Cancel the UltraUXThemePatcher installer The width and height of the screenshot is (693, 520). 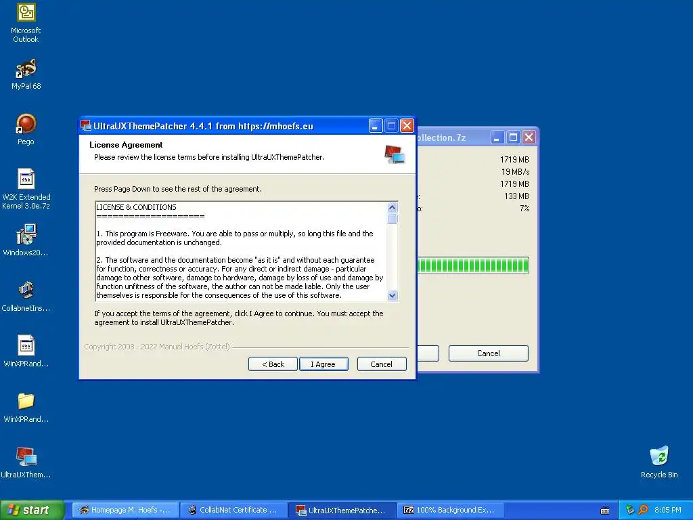pos(382,364)
